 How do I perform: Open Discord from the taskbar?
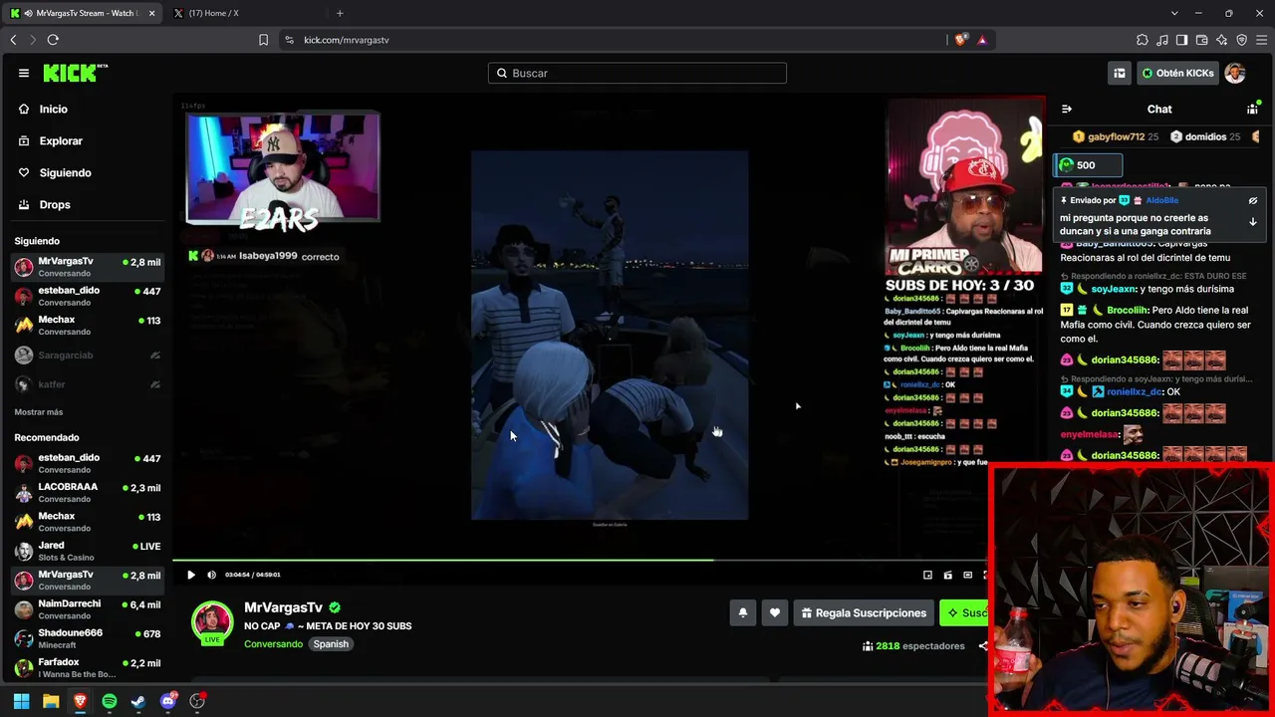[x=168, y=701]
